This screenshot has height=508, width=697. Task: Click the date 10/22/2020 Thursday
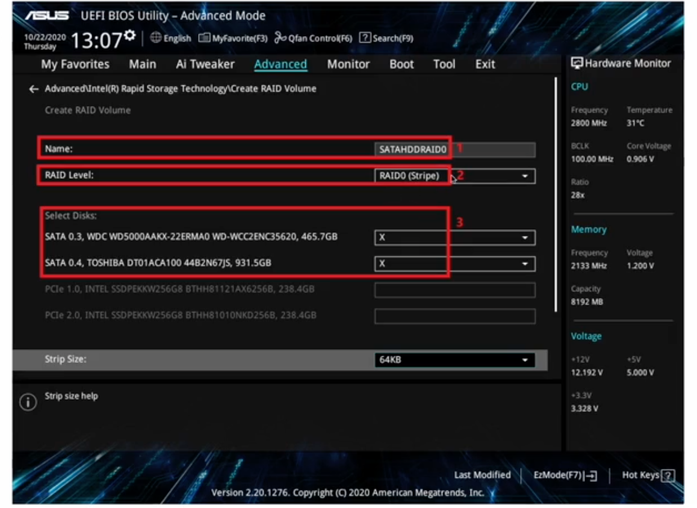tap(45, 42)
